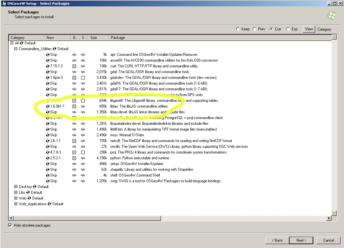Click the Category column header

[27, 38]
